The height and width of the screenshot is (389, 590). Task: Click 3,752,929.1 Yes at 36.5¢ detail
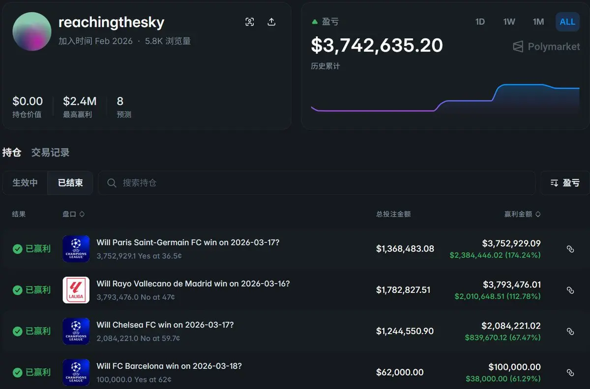tap(139, 256)
